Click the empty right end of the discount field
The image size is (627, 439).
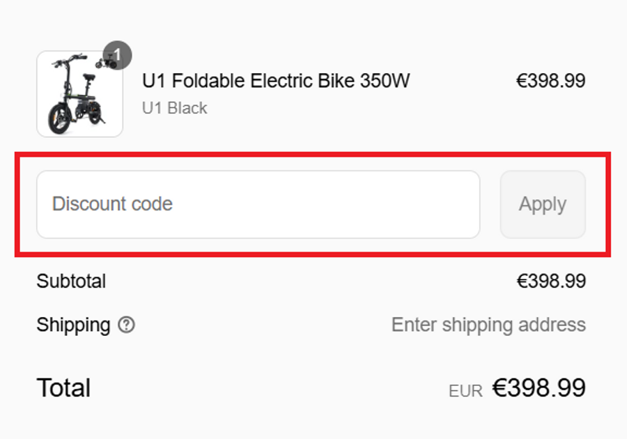[x=446, y=204]
